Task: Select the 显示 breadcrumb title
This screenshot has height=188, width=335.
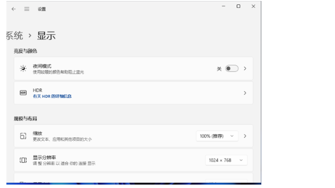Action: (x=46, y=35)
